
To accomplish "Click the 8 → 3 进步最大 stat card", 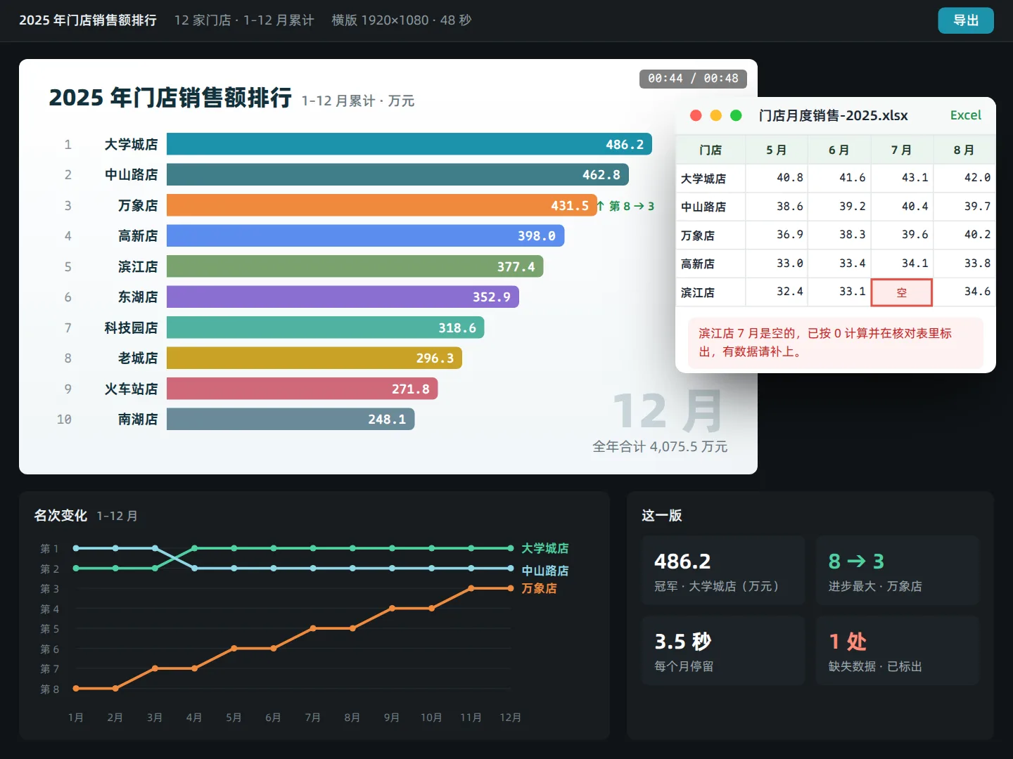I will point(898,571).
